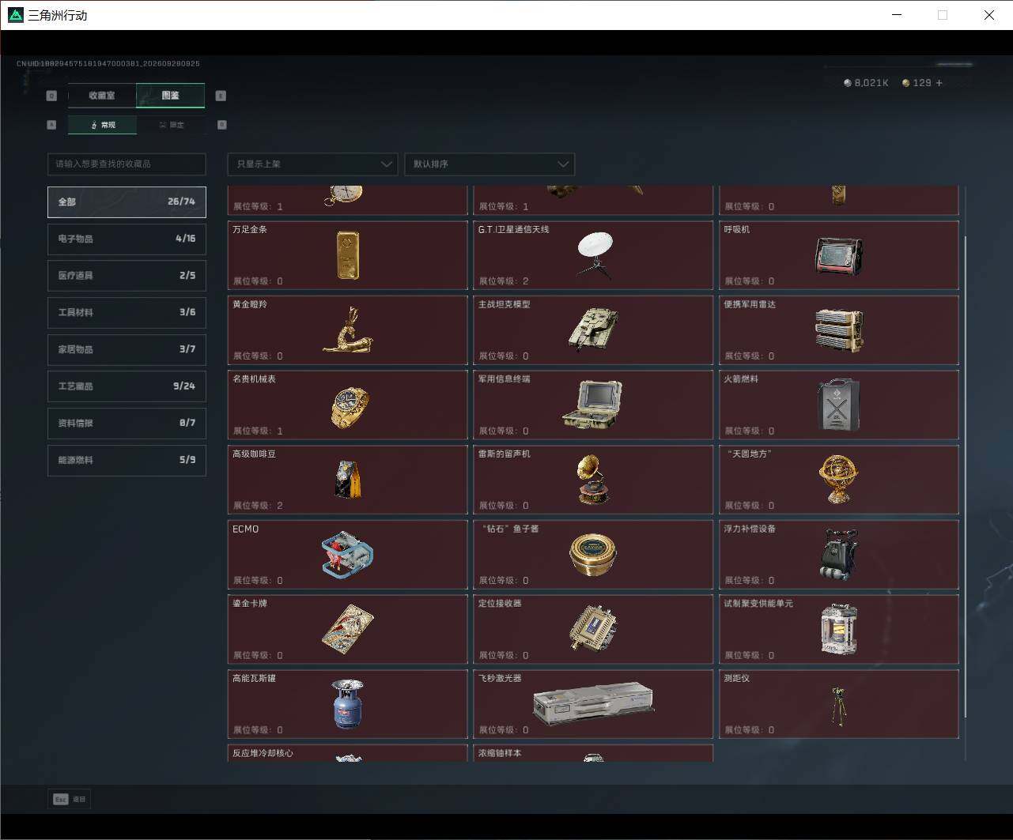Select the 万足金条 gold bar item
Screen dimensions: 1013x840
point(347,255)
